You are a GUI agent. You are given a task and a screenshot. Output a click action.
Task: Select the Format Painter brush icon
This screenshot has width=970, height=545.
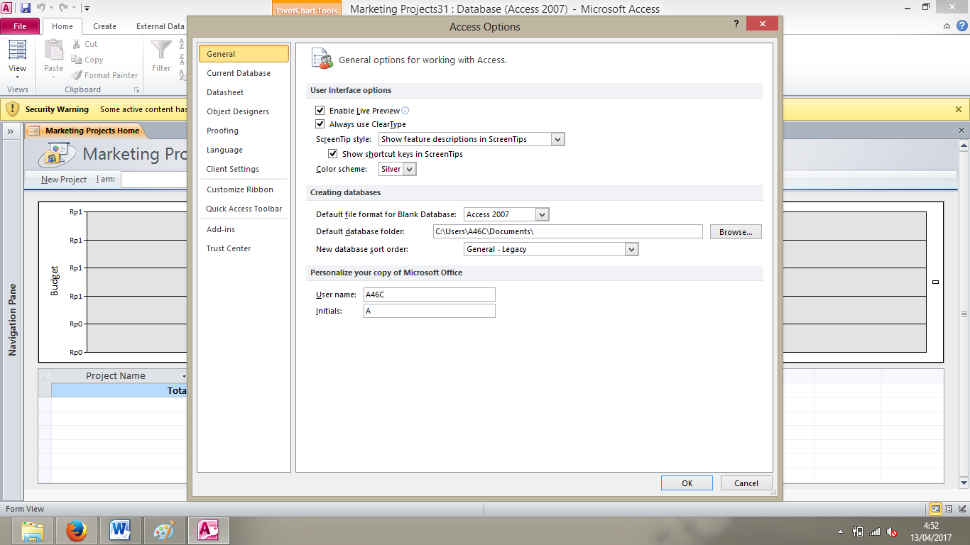[77, 75]
